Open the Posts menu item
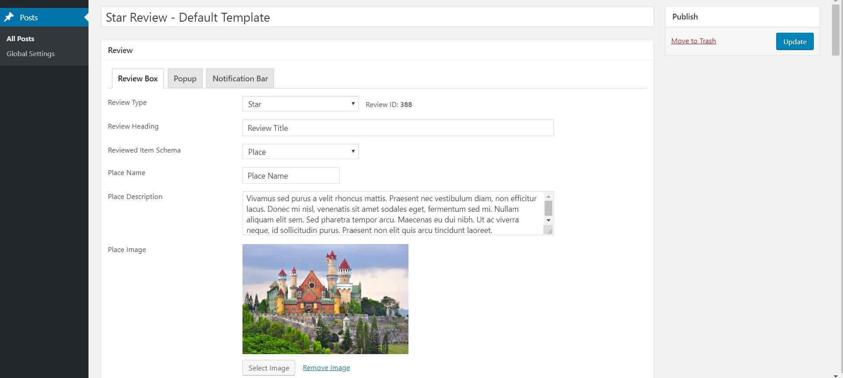The image size is (843, 378). point(44,17)
